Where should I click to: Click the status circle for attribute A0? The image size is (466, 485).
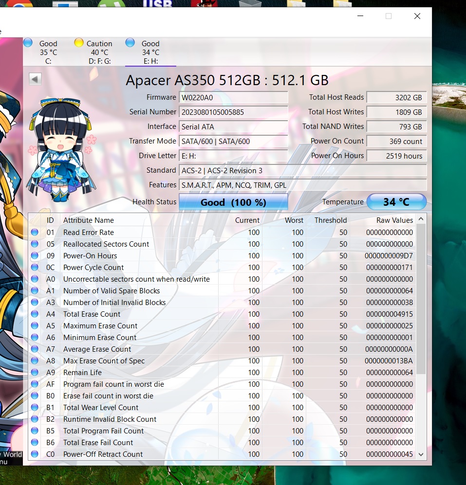coord(35,279)
